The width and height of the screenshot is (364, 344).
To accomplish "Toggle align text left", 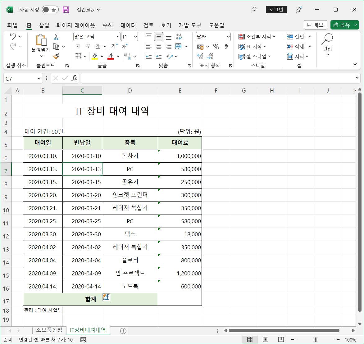I will (x=148, y=47).
